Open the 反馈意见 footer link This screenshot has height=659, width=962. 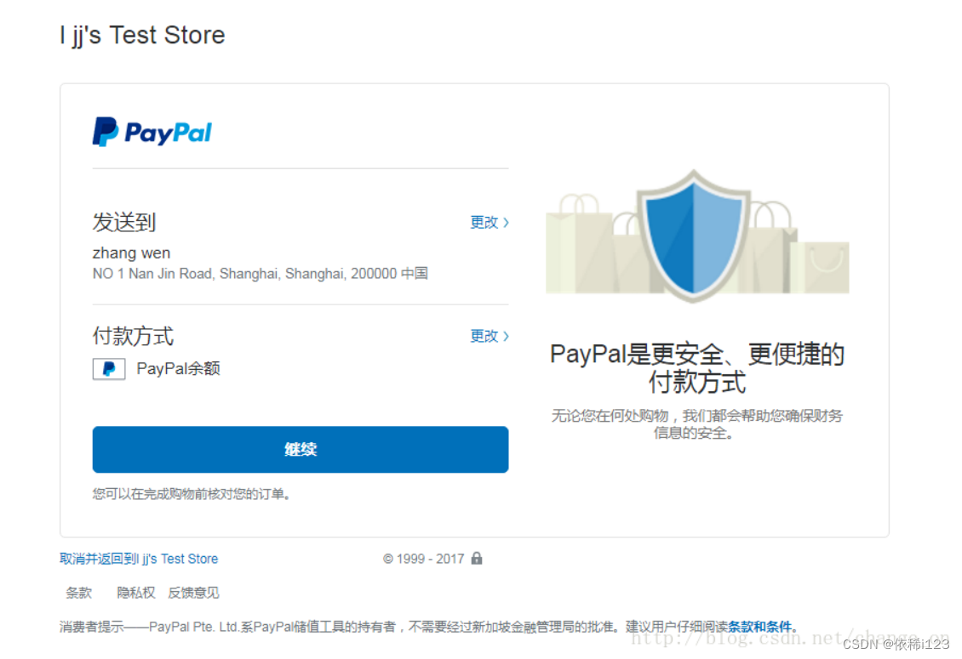click(x=193, y=593)
